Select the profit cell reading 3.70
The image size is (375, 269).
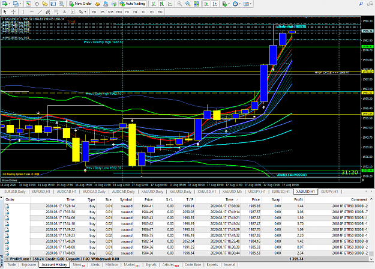[300, 224]
